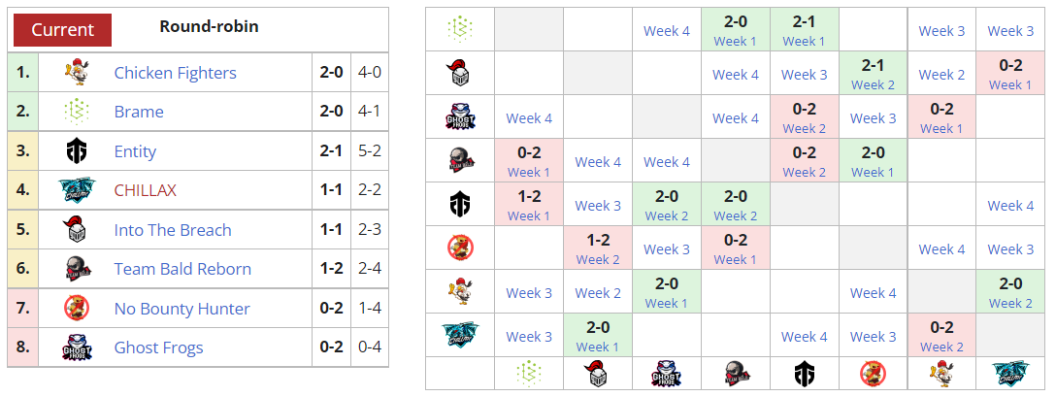
Task: Click No Bounty Hunter's logo in the standings
Action: pyautogui.click(x=77, y=309)
